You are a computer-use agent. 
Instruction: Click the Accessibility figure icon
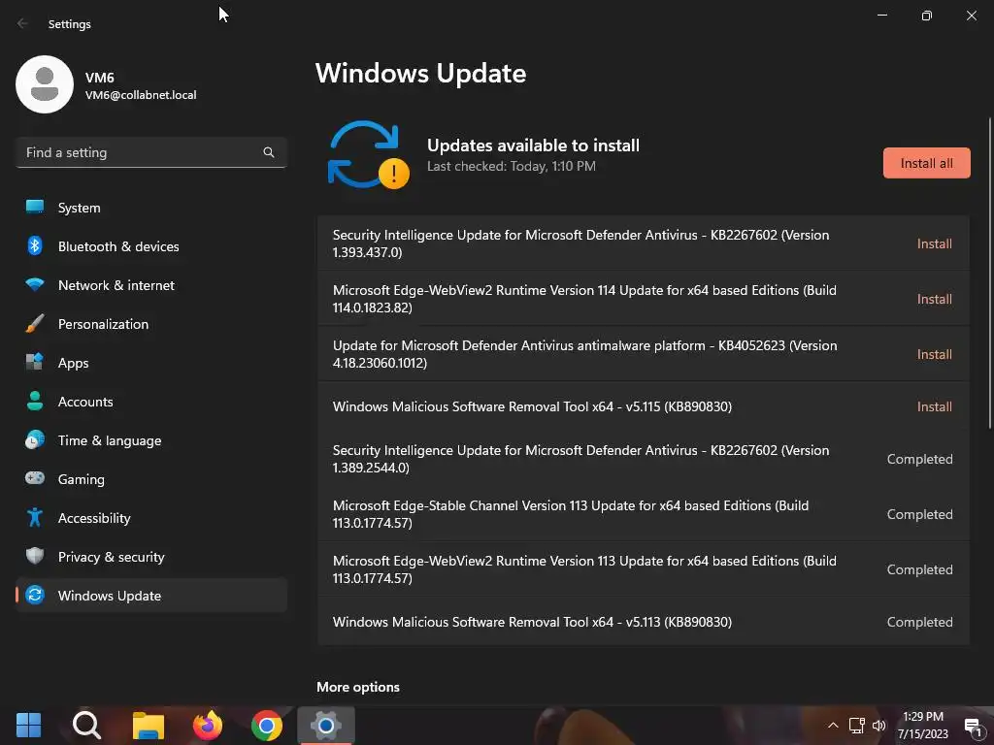35,518
